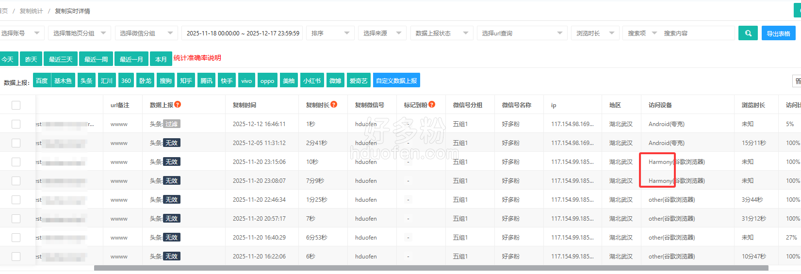Click 无效 tag in the 2025-12-05 row

click(171, 143)
